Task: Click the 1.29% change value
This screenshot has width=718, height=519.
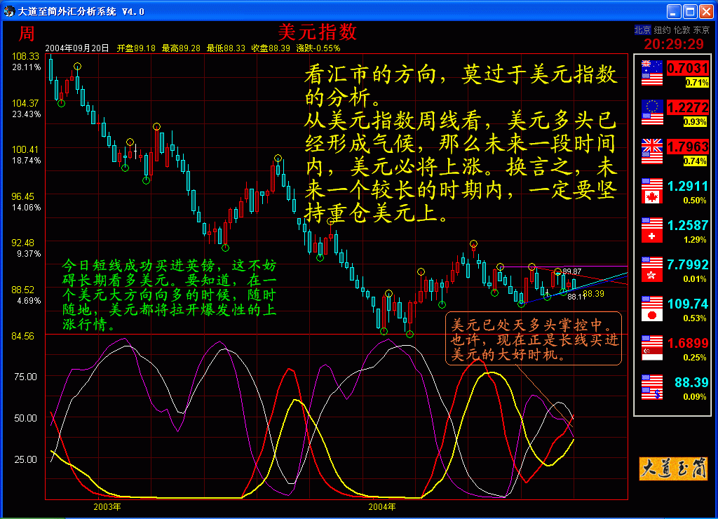Action: (695, 240)
